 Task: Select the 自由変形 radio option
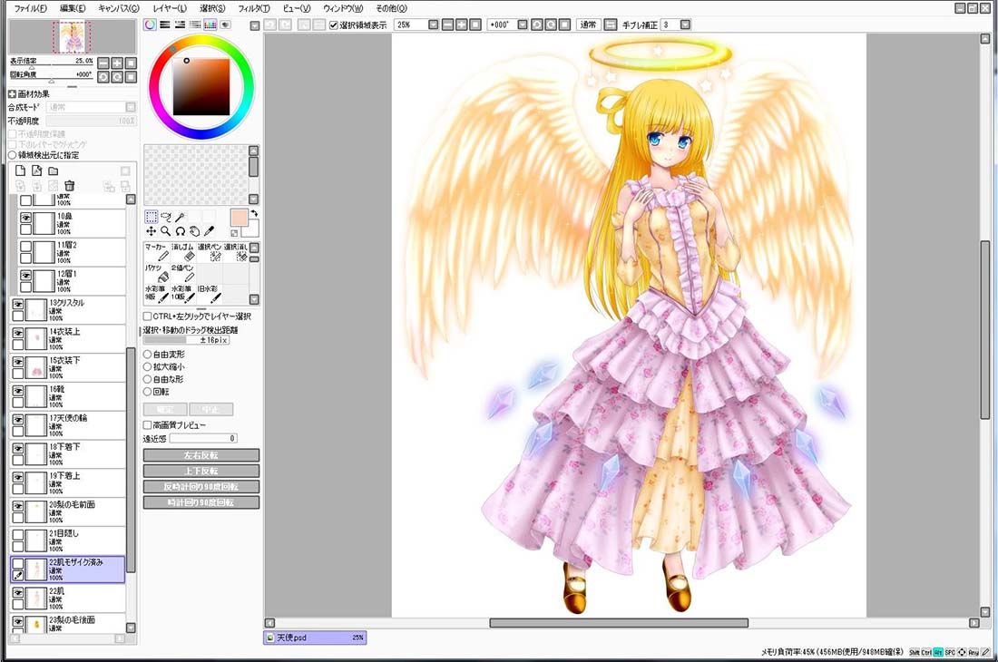click(147, 355)
